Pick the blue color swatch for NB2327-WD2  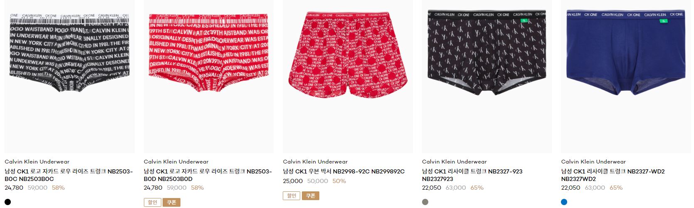(x=564, y=202)
